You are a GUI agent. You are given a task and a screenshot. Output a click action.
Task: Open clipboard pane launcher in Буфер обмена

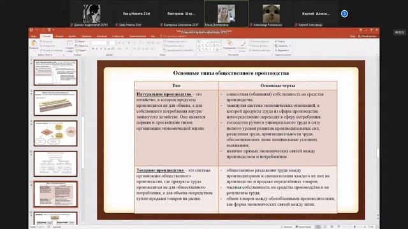click(63, 55)
